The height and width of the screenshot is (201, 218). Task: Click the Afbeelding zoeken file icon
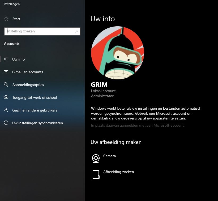coord(96,174)
